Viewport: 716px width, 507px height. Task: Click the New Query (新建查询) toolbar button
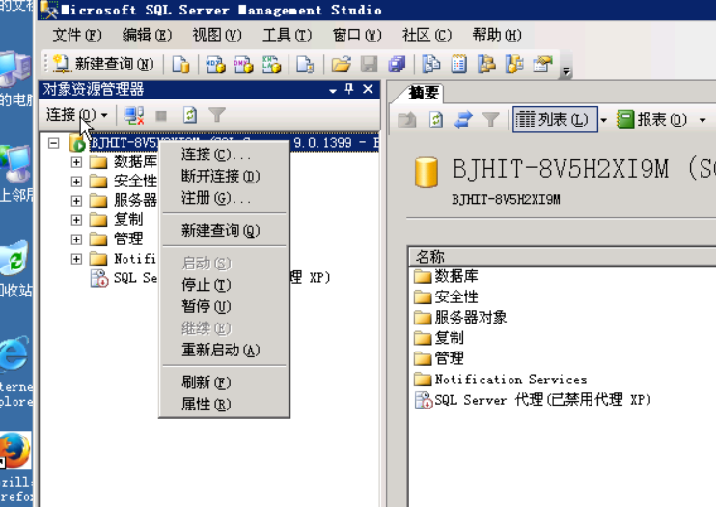pyautogui.click(x=102, y=64)
